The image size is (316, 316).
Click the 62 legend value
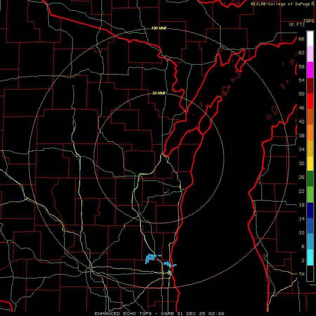(302, 53)
